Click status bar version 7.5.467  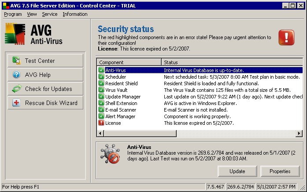(215, 187)
